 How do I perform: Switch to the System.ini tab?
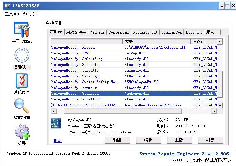pyautogui.click(x=119, y=32)
